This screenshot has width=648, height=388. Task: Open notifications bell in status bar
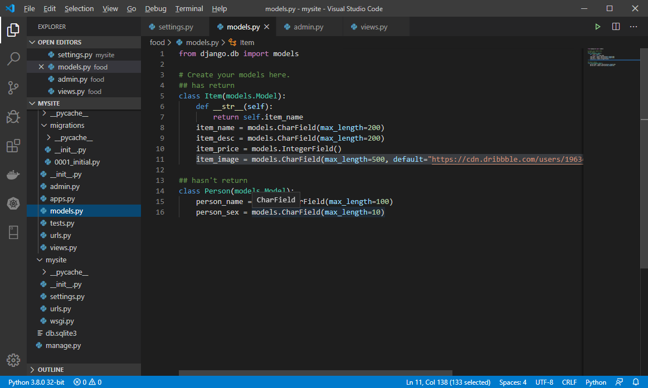tap(636, 382)
